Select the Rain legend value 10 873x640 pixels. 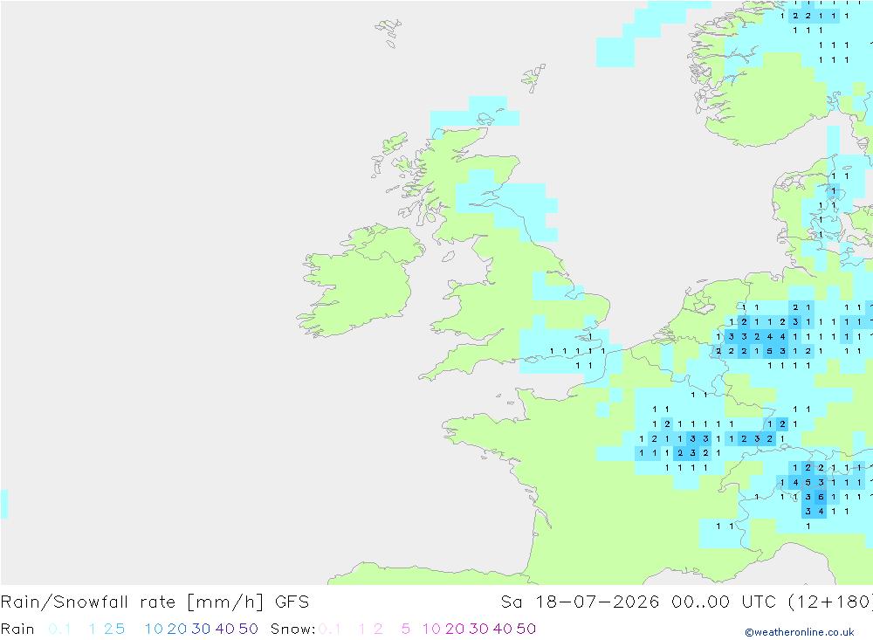click(154, 629)
